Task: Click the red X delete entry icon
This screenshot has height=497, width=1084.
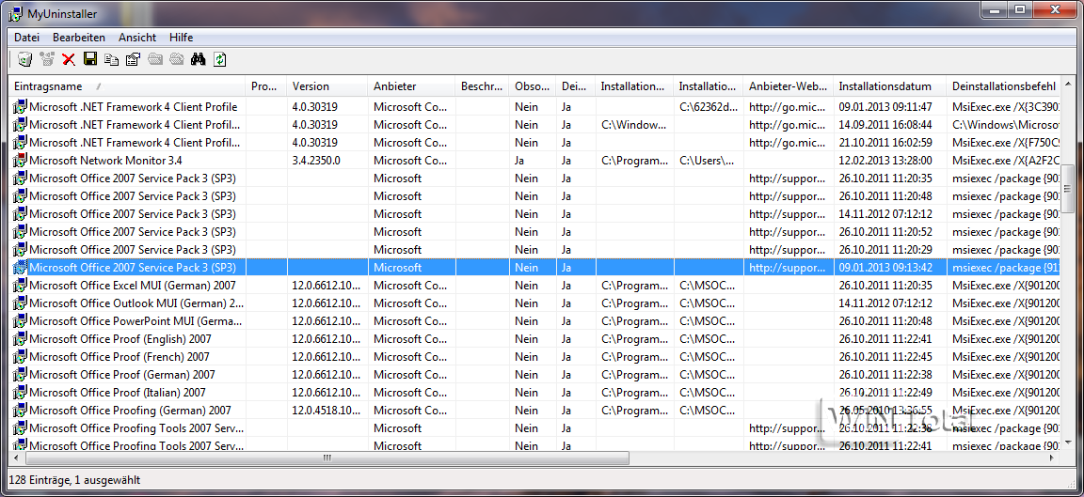Action: click(69, 60)
